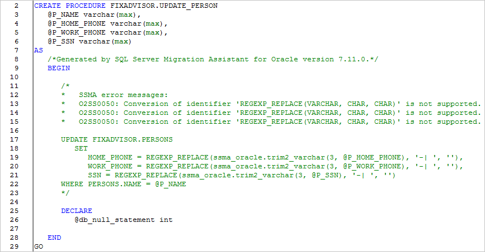The width and height of the screenshot is (485, 252).
Task: Click the SET keyword on line 18
Action: [81, 149]
